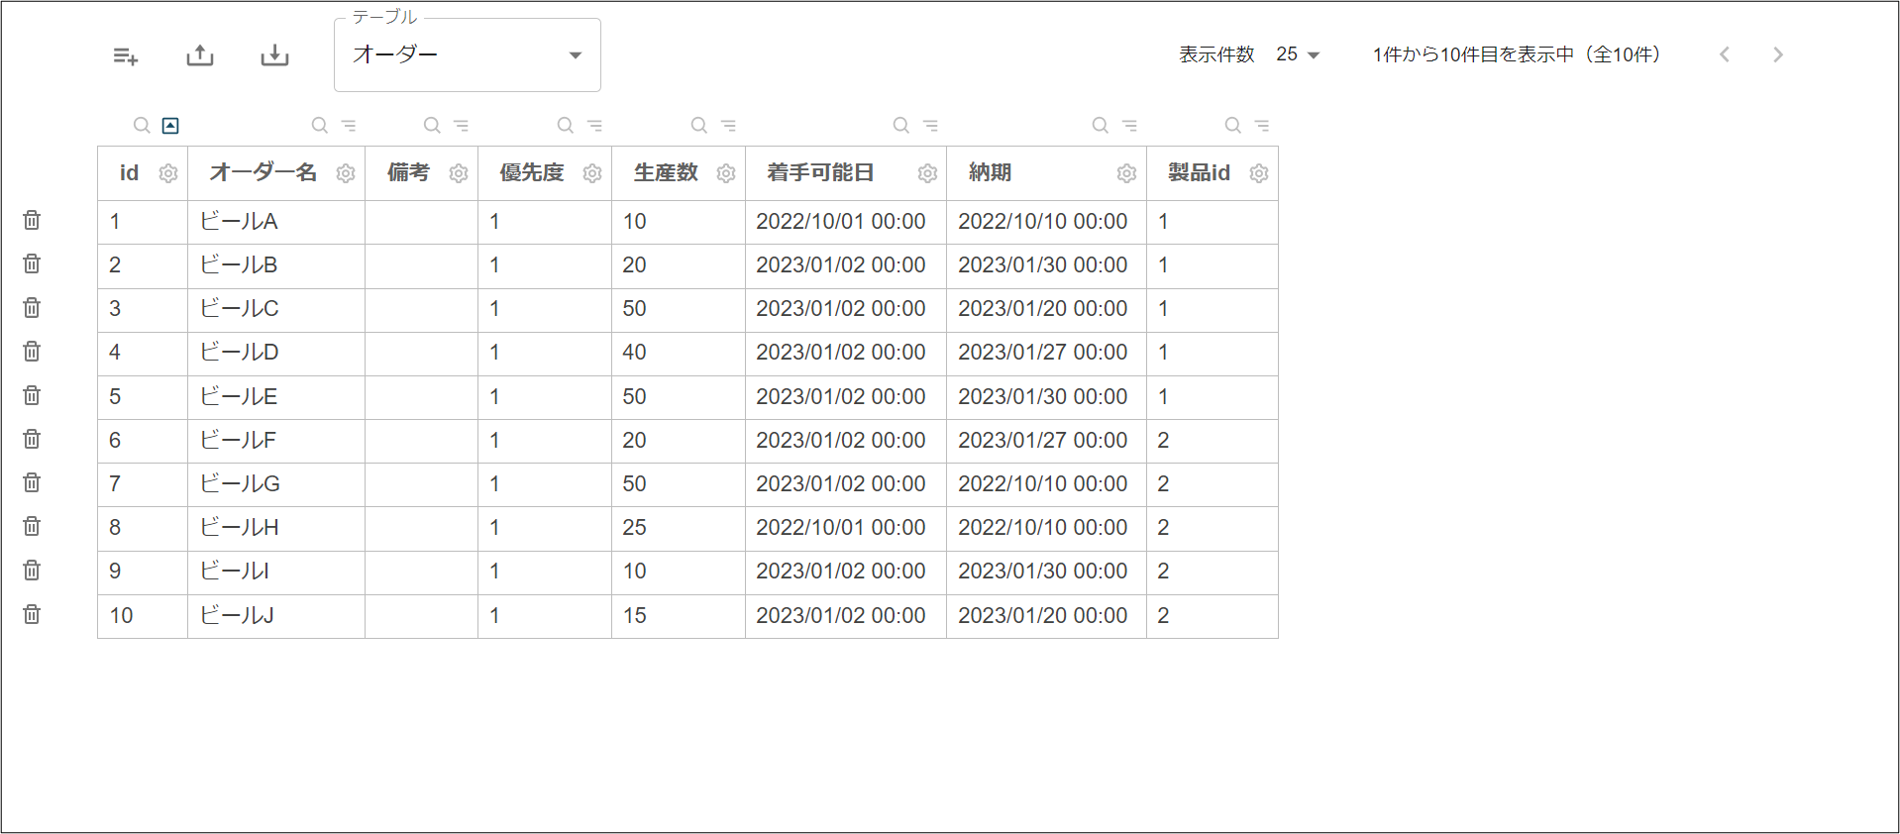This screenshot has width=1900, height=834.
Task: Click filter icon above 生産数 column
Action: 728,125
